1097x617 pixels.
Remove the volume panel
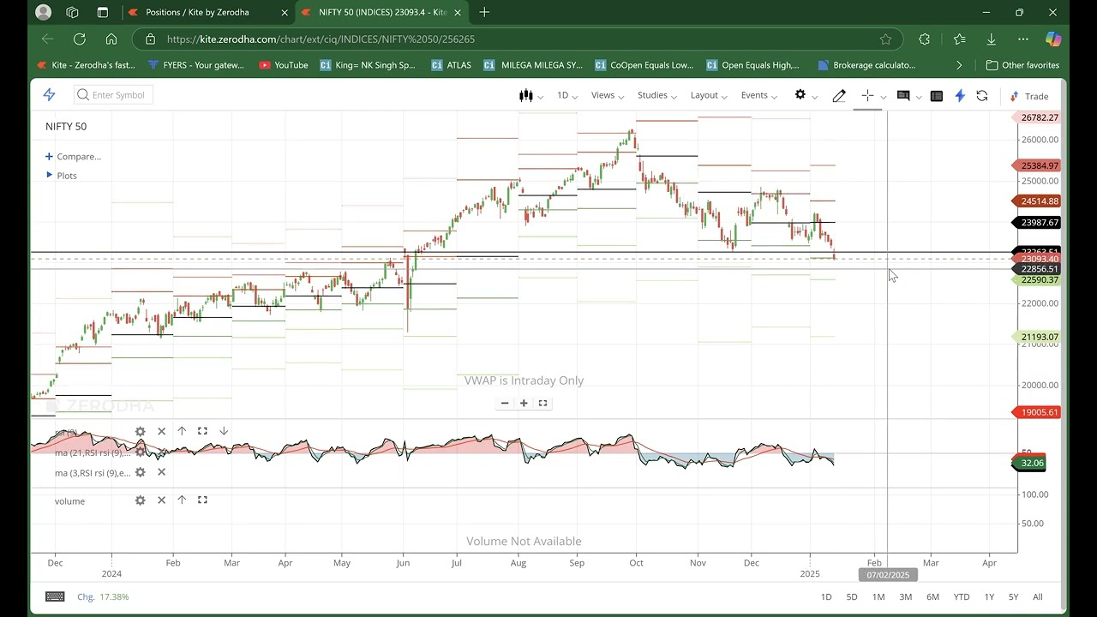pos(161,500)
